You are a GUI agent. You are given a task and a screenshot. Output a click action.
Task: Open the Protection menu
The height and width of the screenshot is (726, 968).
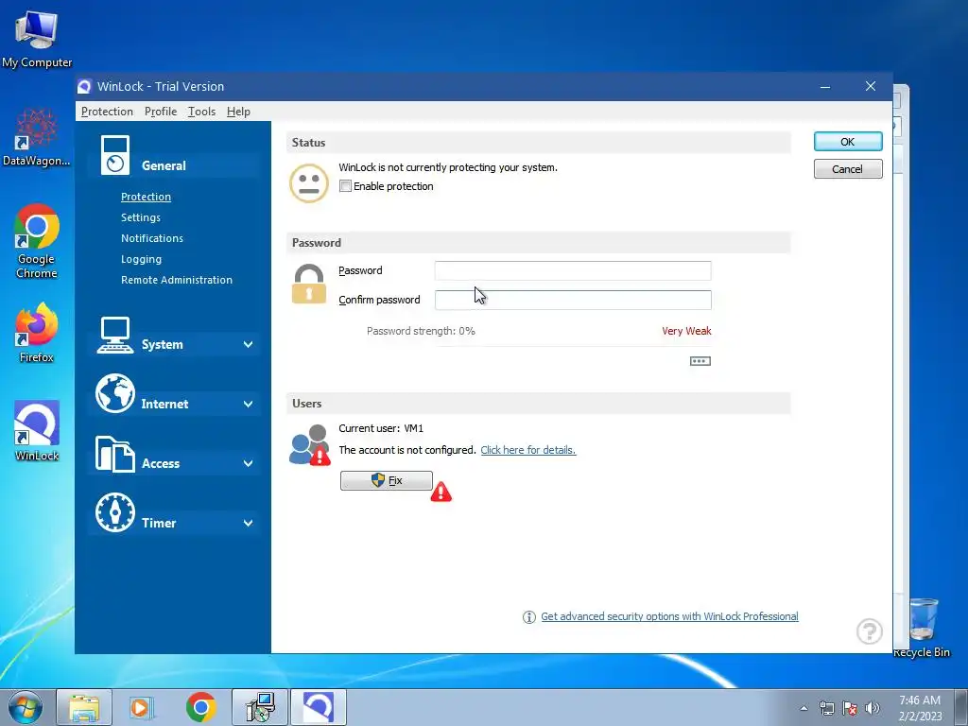coord(107,112)
